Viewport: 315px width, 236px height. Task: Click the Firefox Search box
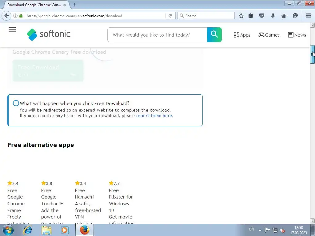point(206,16)
